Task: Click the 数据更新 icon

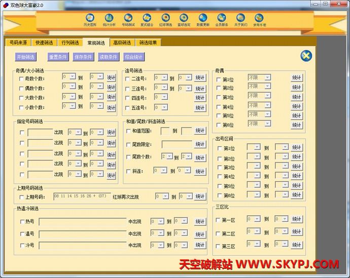Action: coord(203,20)
